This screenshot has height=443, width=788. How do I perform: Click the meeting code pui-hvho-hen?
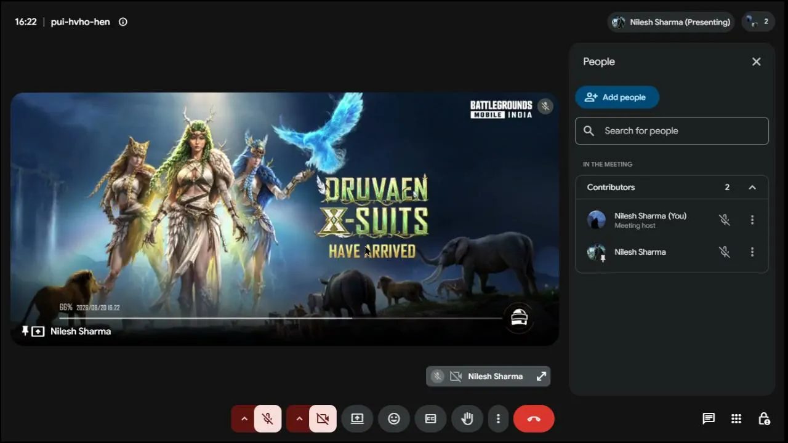coord(81,22)
